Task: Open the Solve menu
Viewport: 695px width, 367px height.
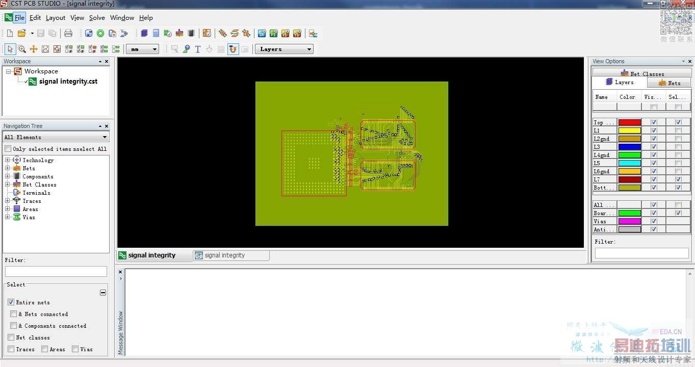Action: pos(97,17)
